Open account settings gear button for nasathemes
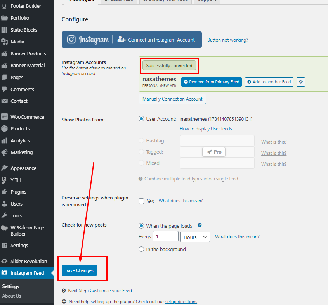The image size is (328, 305). 301,82
